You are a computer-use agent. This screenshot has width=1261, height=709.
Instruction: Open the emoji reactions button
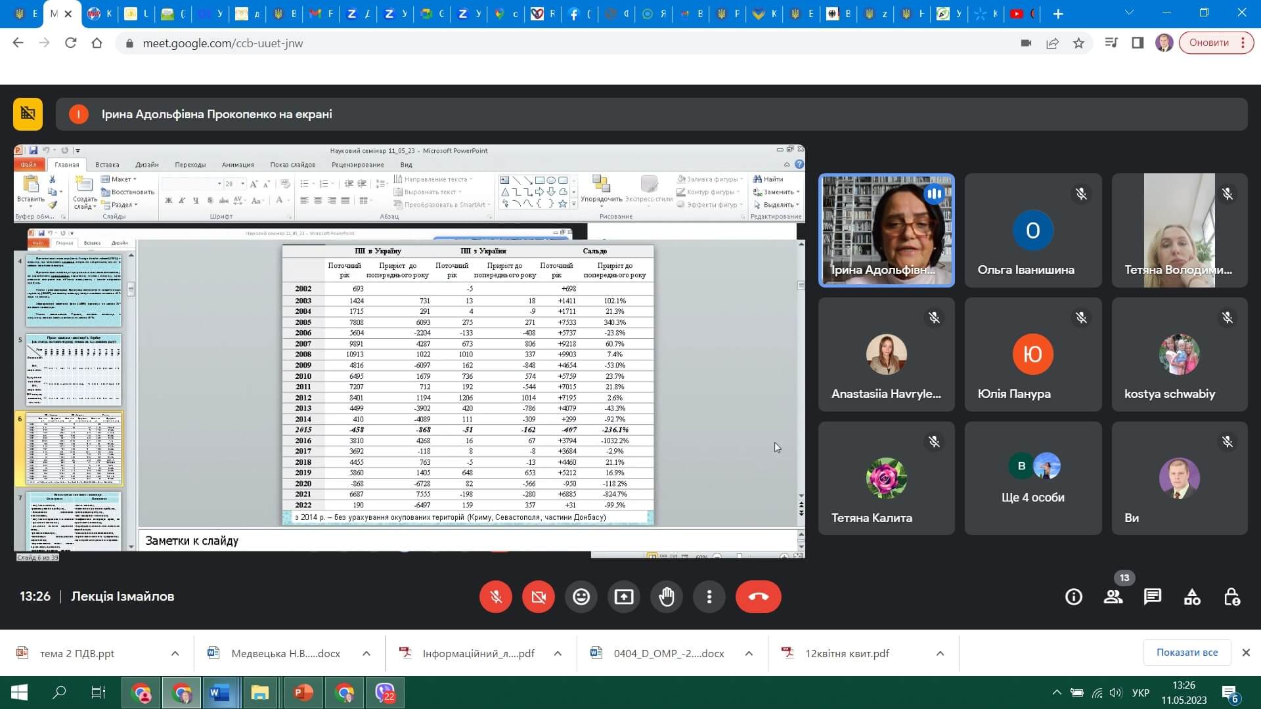581,597
